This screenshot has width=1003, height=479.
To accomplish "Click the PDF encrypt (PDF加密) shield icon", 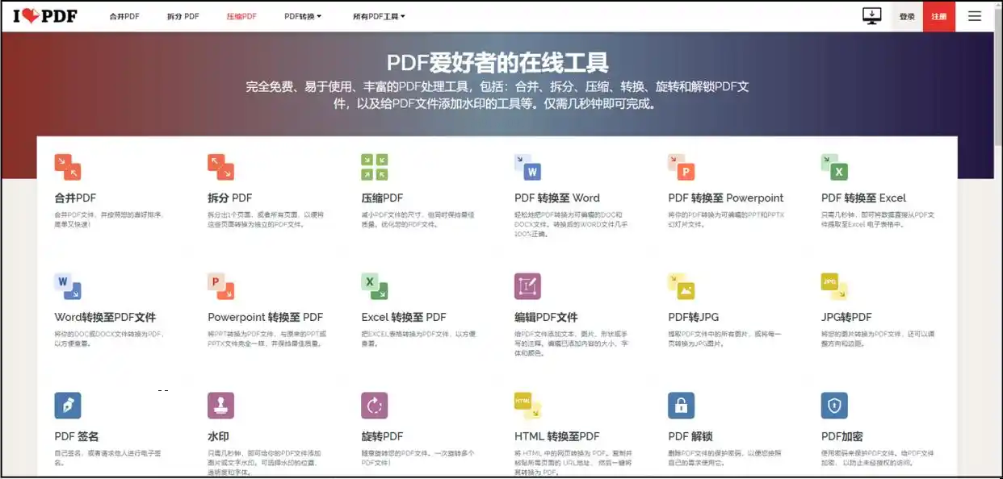I will tap(834, 406).
